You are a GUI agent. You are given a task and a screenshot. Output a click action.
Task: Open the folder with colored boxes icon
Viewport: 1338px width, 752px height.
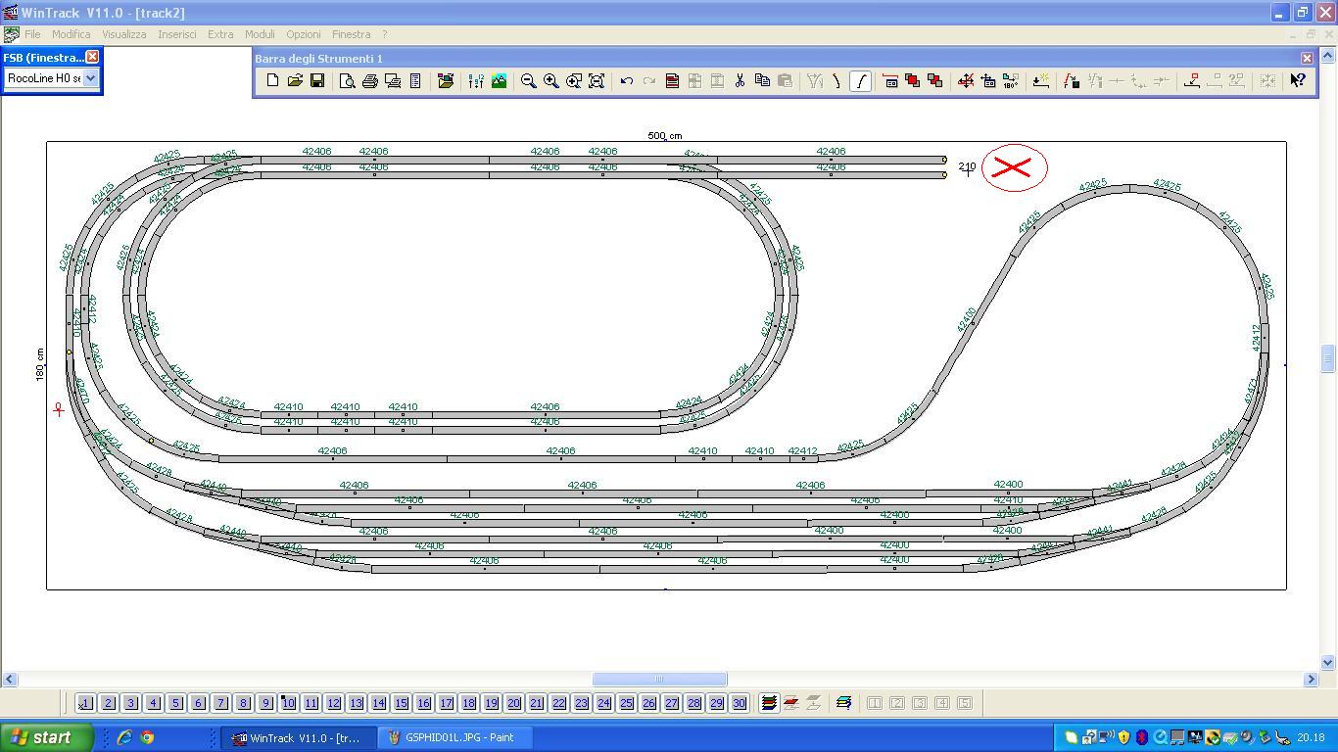(446, 81)
